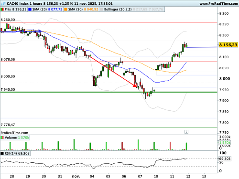Select the Prix 8 156,23 legend label
Viewport: 239px width, 179px height.
coord(15,10)
